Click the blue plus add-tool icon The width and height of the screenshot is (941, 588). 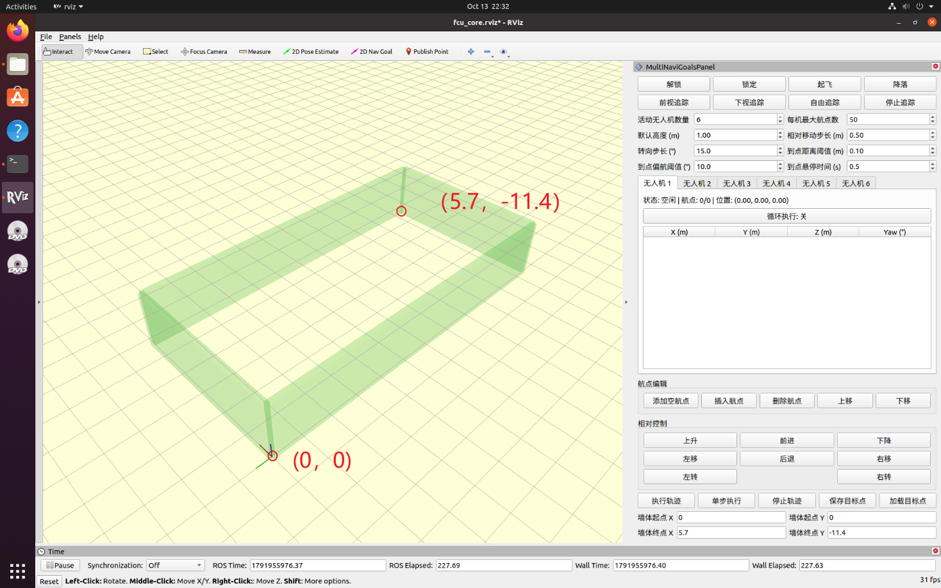(471, 52)
